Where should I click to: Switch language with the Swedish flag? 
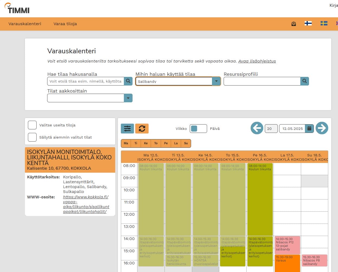324,24
